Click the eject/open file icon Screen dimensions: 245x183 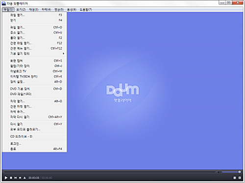[x=24, y=178]
